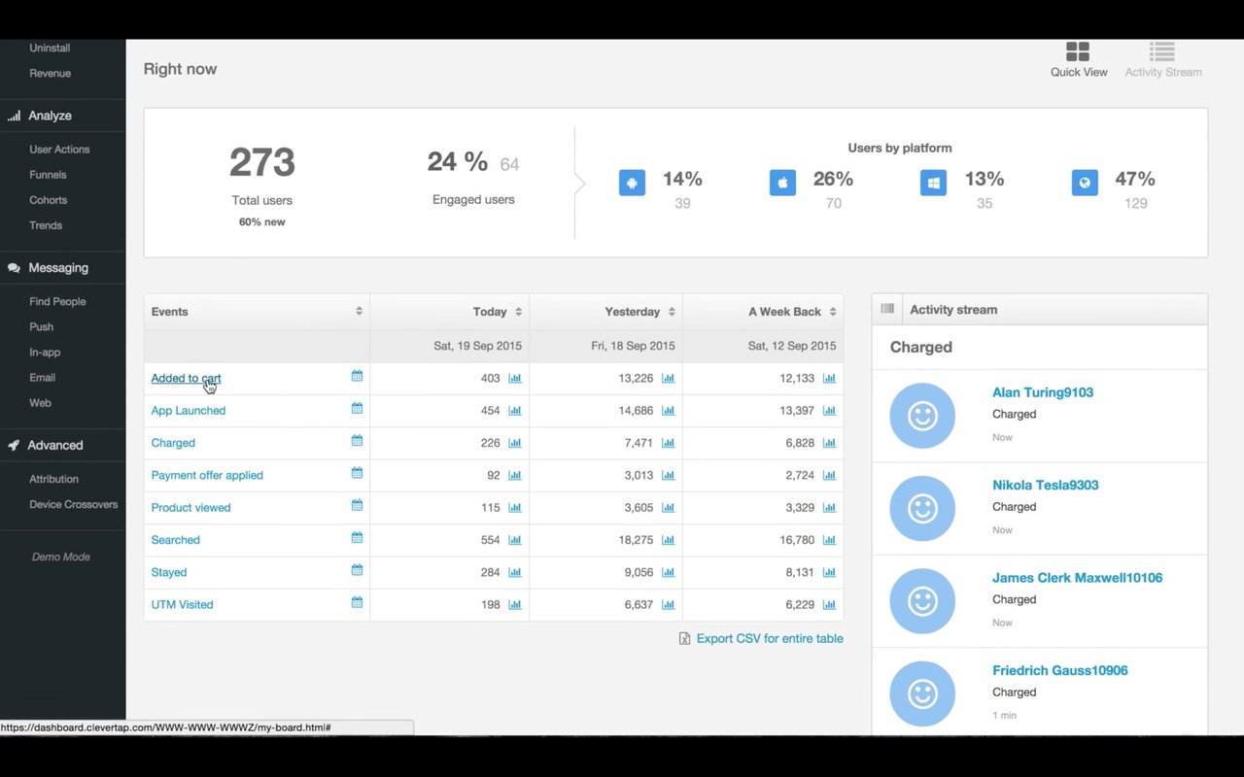Click the Windows platform icon
Image resolution: width=1244 pixels, height=777 pixels.
[933, 183]
